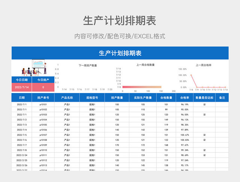Image resolution: width=240 pixels, height=182 pixels.
Task: Click the empty 备注 cell in row p10102
Action: [x=222, y=110]
